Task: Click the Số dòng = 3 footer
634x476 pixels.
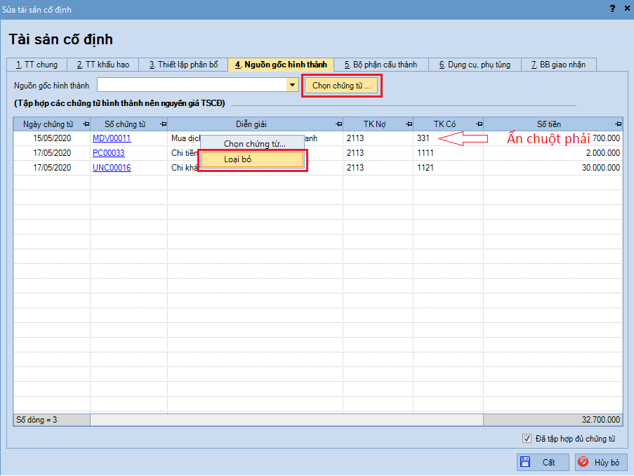Action: tap(52, 420)
